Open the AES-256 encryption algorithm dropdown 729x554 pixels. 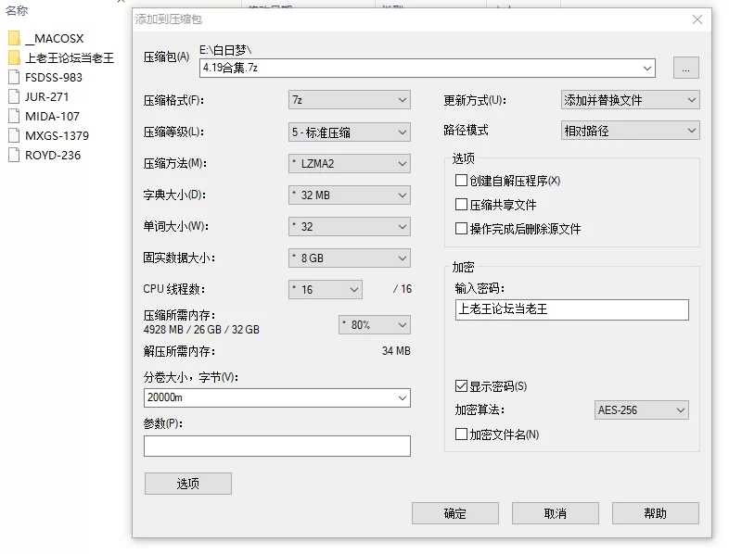pos(641,409)
